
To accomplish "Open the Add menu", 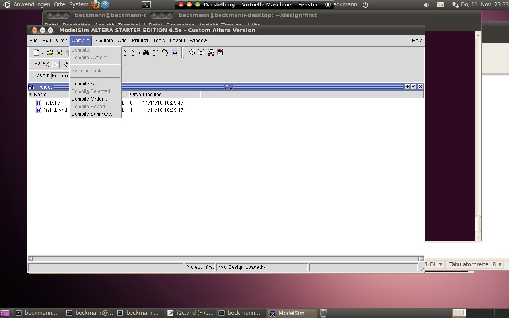I will (122, 41).
